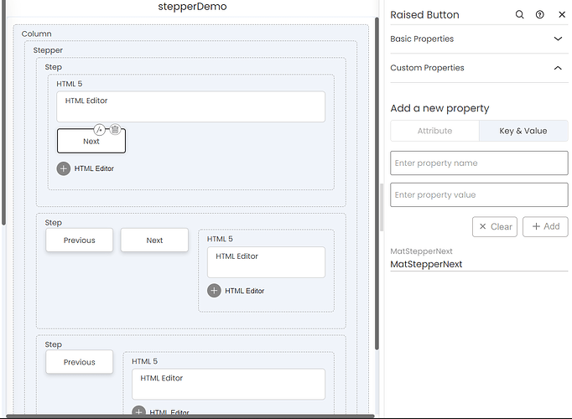Click HTML Editor box in third step
This screenshot has width=572, height=419.
[228, 384]
